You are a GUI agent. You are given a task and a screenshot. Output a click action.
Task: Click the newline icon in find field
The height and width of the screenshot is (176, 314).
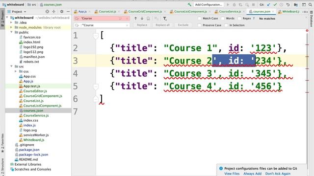pyautogui.click(x=120, y=19)
